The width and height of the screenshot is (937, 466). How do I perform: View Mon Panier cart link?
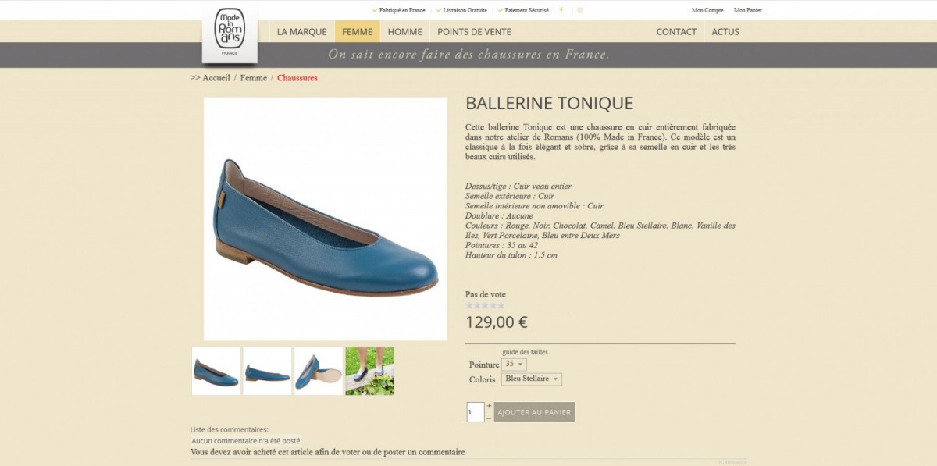[748, 10]
